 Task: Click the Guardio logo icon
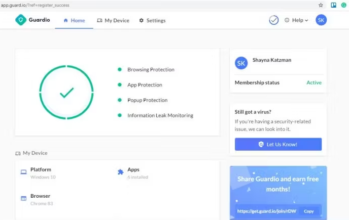(x=21, y=20)
